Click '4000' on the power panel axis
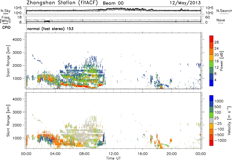232x160 pixels. 17,40
